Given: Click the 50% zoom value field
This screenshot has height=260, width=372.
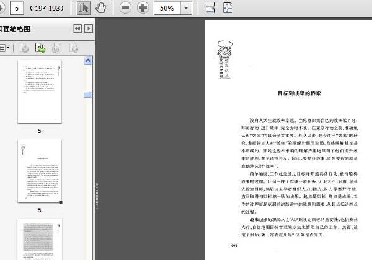Looking at the screenshot, I should pos(167,8).
